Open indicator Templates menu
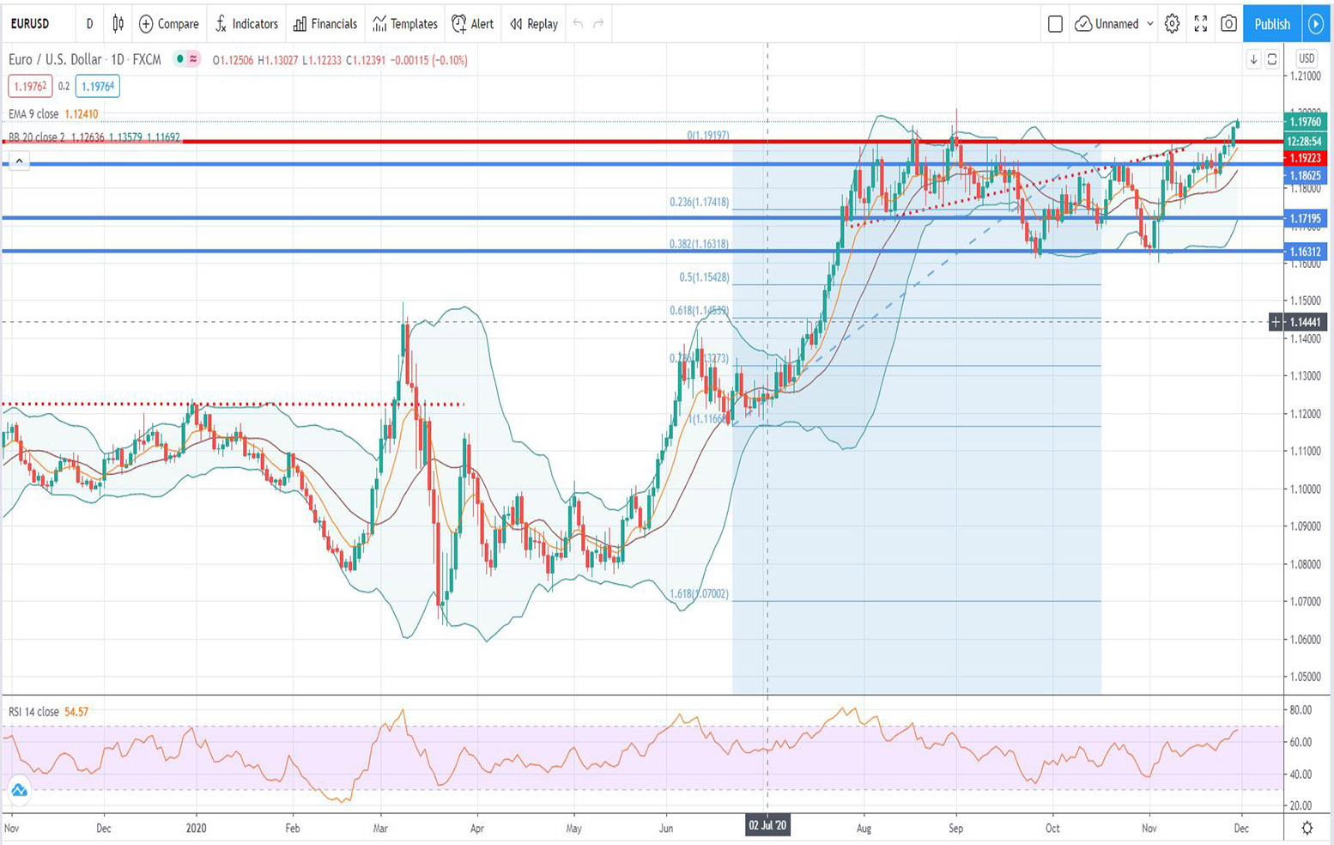1334x845 pixels. pyautogui.click(x=404, y=24)
